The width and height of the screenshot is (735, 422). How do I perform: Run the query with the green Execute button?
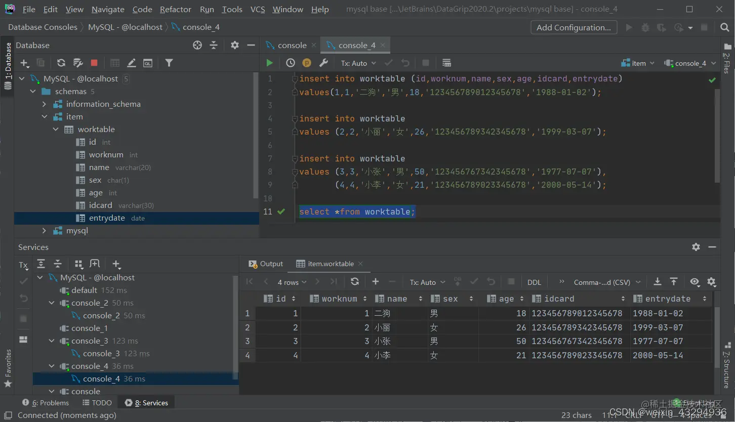click(x=269, y=63)
